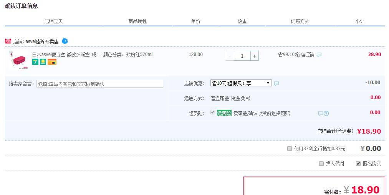Open the 店铺优惠 省10元 dropdown
This screenshot has height=195, width=389.
[241, 83]
